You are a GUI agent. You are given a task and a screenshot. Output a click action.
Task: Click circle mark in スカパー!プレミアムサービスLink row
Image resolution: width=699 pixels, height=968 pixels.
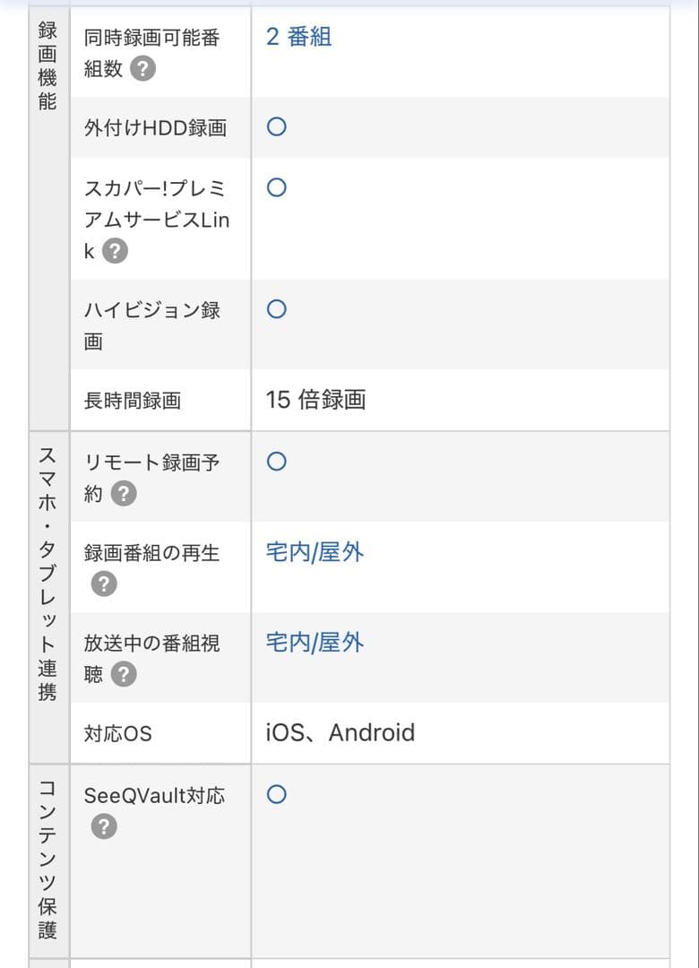277,187
